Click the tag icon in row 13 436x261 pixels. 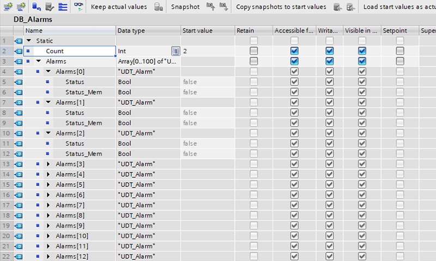(x=19, y=164)
